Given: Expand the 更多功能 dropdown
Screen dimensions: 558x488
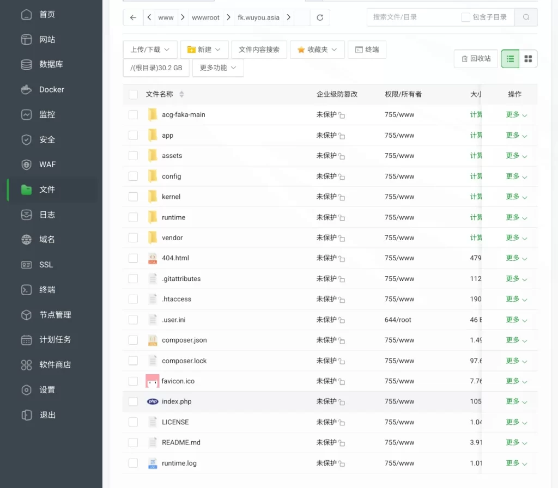Looking at the screenshot, I should (x=217, y=68).
